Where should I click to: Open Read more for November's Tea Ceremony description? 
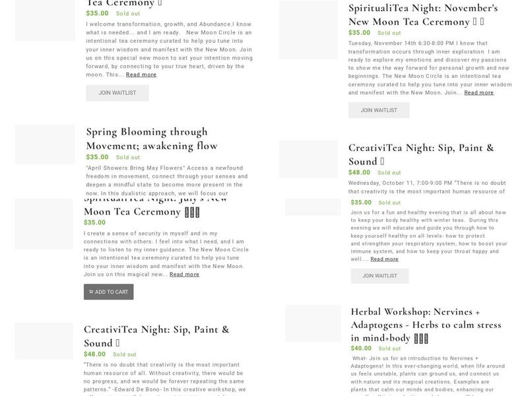(478, 92)
